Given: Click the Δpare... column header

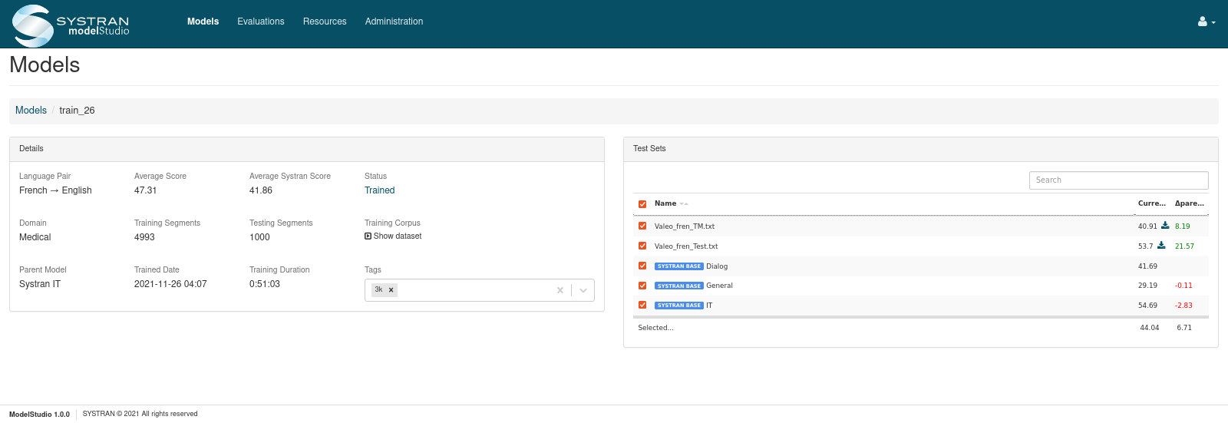Looking at the screenshot, I should [1190, 203].
